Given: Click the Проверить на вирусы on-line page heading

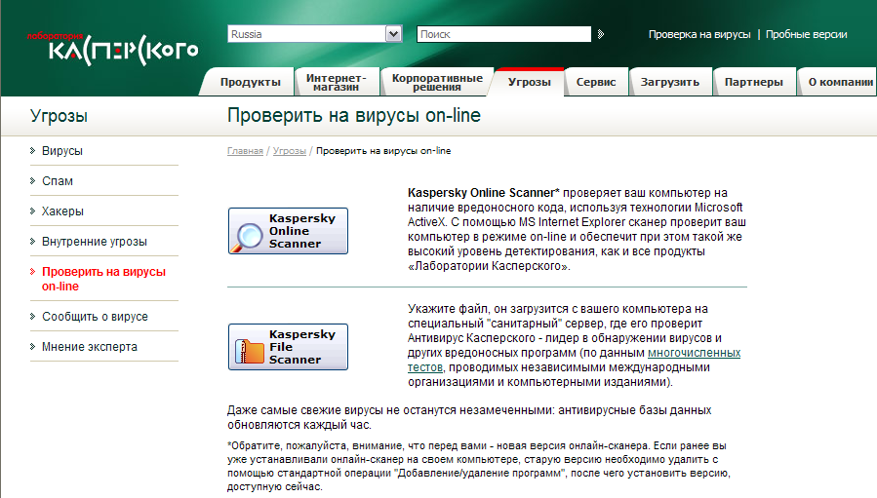Looking at the screenshot, I should pos(354,116).
